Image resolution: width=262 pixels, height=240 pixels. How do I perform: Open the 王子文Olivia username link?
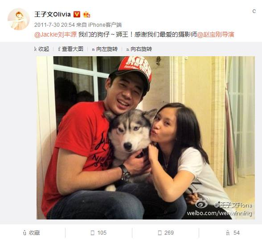pos(53,14)
